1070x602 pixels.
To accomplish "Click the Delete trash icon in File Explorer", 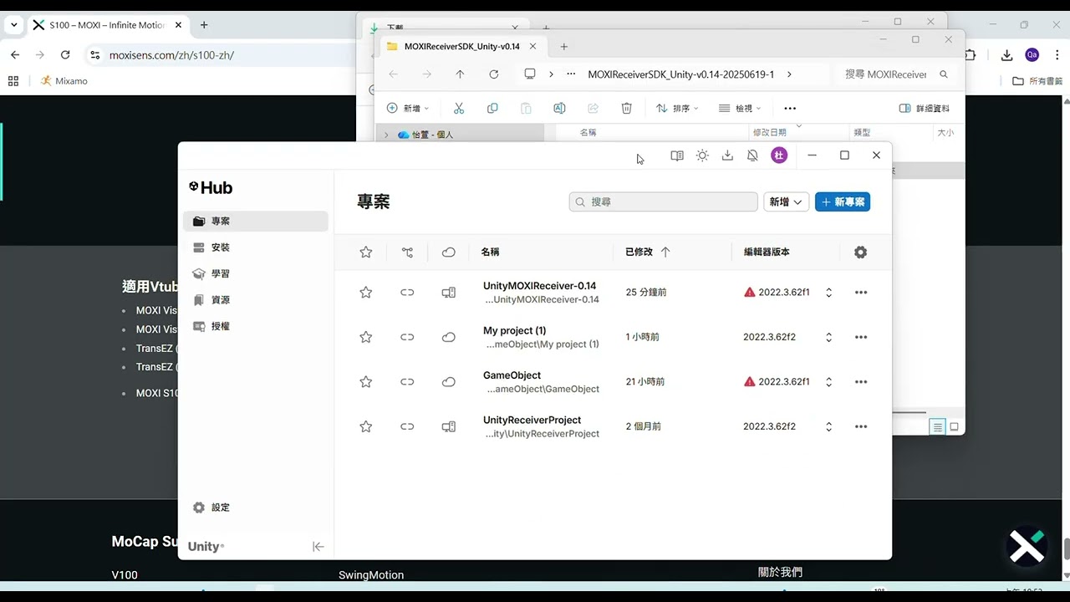I will coord(626,109).
